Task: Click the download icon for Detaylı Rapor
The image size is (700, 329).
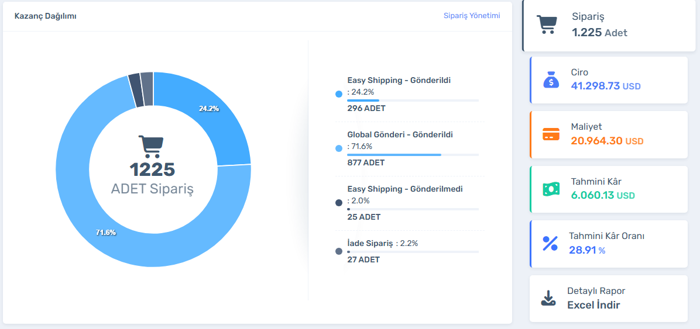Action: click(548, 298)
